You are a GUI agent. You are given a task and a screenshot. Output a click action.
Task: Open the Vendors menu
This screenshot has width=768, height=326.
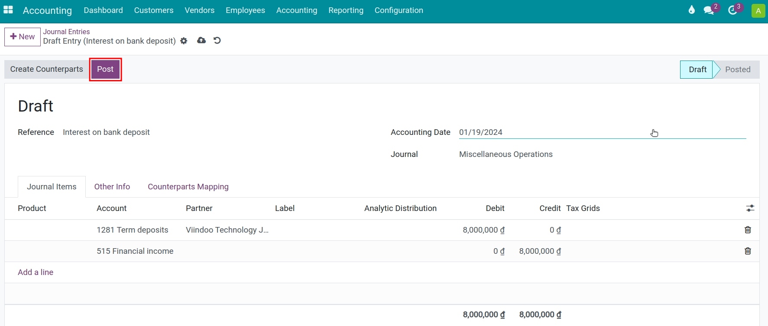tap(200, 10)
